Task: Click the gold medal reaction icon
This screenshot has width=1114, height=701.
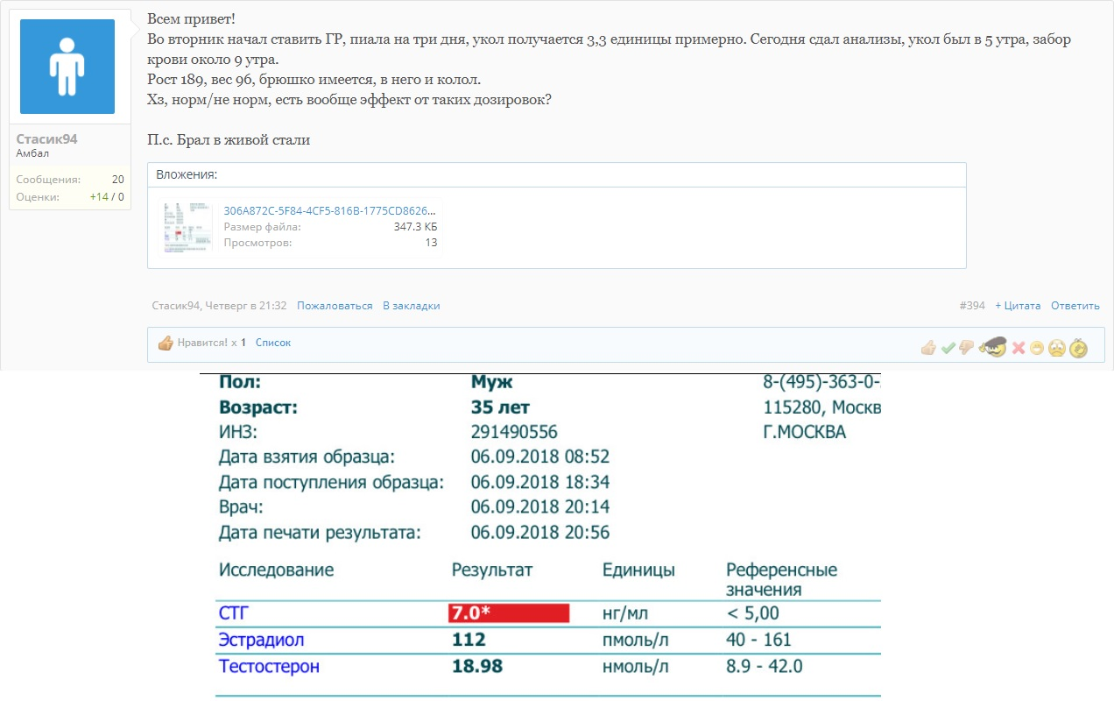Action: pyautogui.click(x=1079, y=347)
